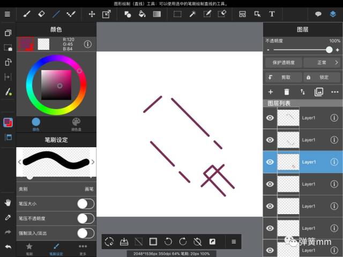Open the 类别 brush category row
The image size is (343, 257).
[x=56, y=189]
